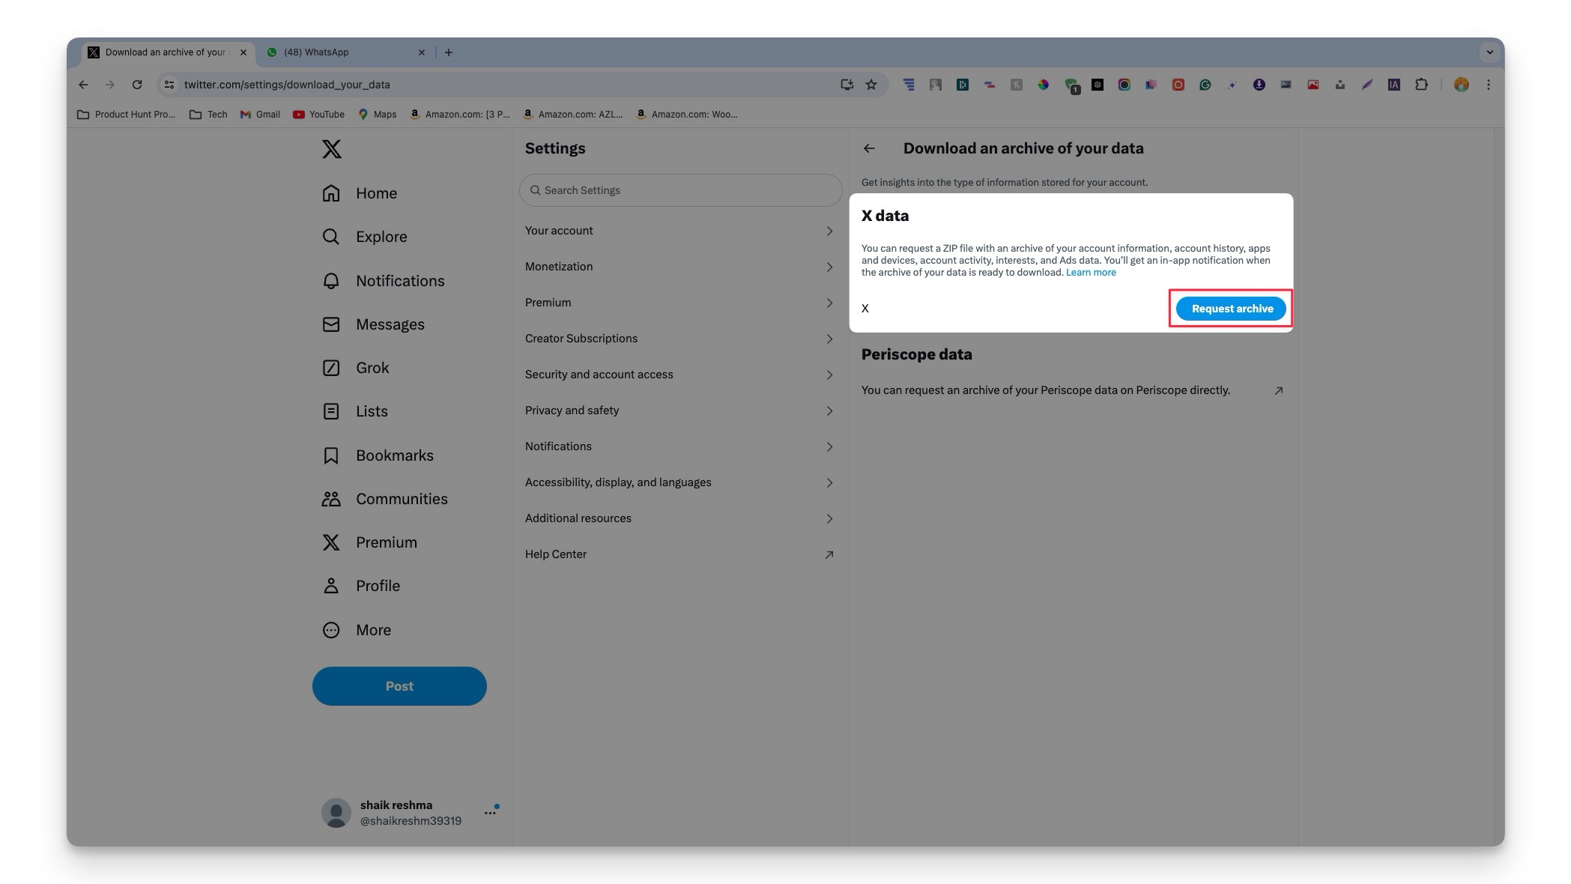Screen dimensions: 1571x884
Task: Open the Tech bookmark folder
Action: pyautogui.click(x=209, y=115)
